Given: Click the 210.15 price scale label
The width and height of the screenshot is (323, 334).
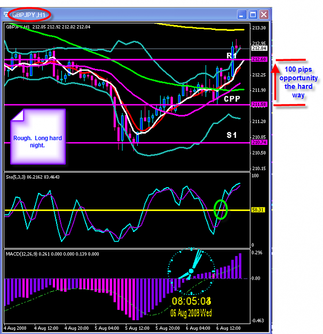Looking at the screenshot, I should click(x=259, y=168).
